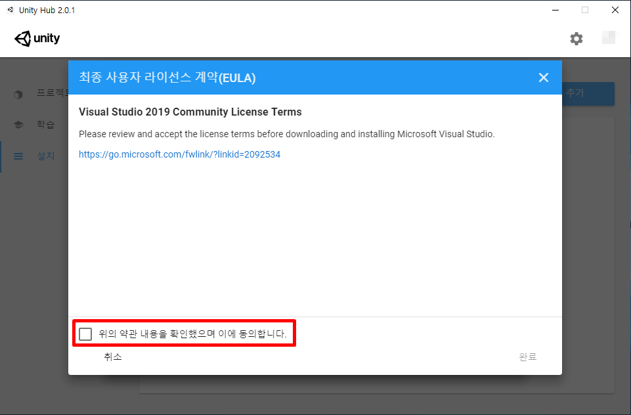631x415 pixels.
Task: Click the blue 추가 add button
Action: (588, 93)
